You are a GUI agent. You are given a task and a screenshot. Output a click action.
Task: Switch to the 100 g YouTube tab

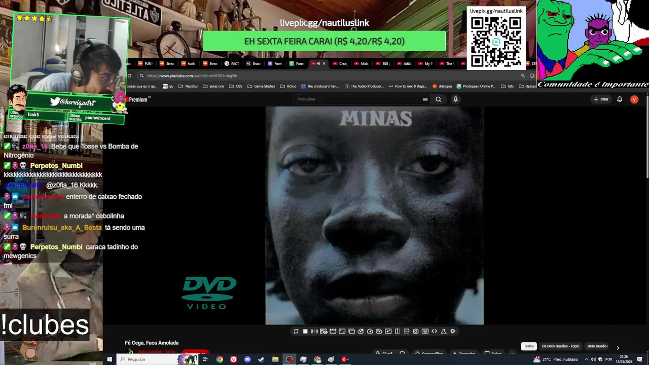pos(383,63)
